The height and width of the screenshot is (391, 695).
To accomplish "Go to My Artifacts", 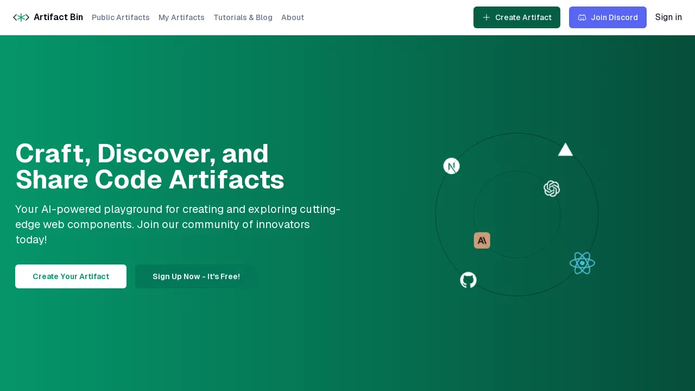I will 181,17.
